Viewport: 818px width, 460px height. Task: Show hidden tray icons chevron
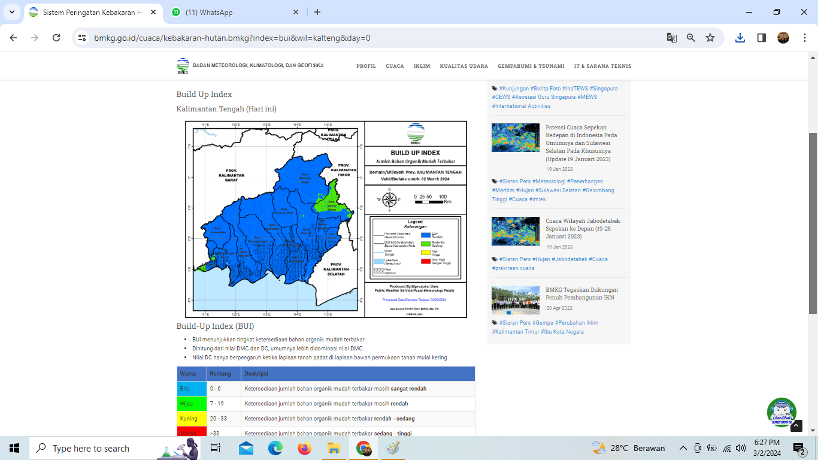[683, 448]
